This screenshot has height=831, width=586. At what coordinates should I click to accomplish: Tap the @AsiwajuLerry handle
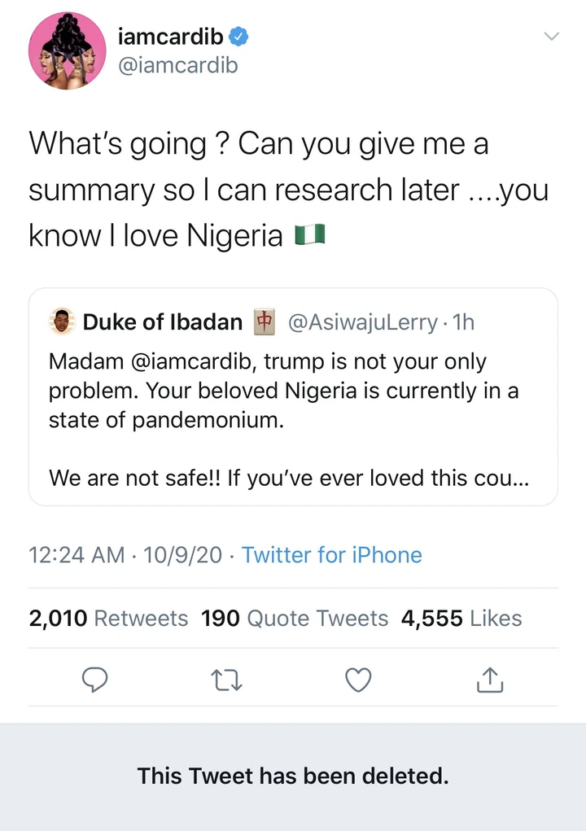coord(363,322)
